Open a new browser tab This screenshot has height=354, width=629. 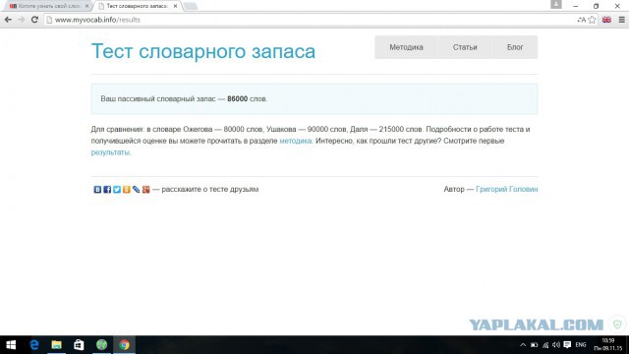190,6
